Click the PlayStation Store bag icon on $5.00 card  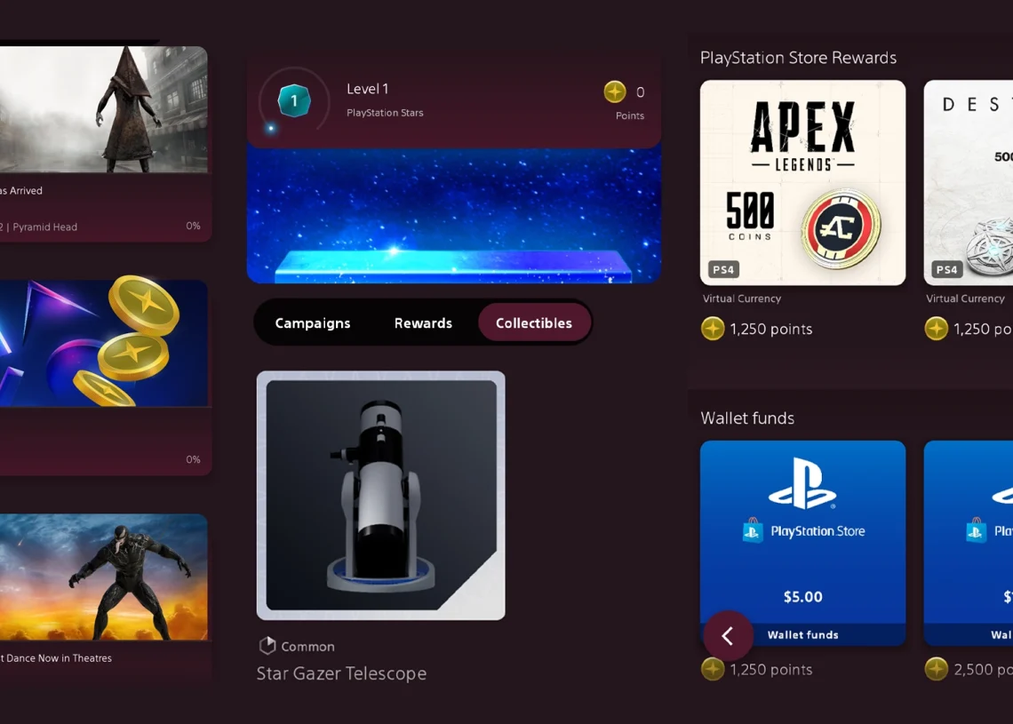point(753,530)
